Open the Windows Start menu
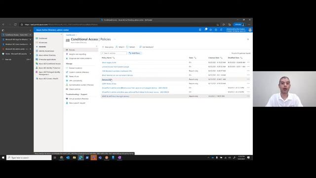This screenshot has height=178, width=316. coord(3,158)
